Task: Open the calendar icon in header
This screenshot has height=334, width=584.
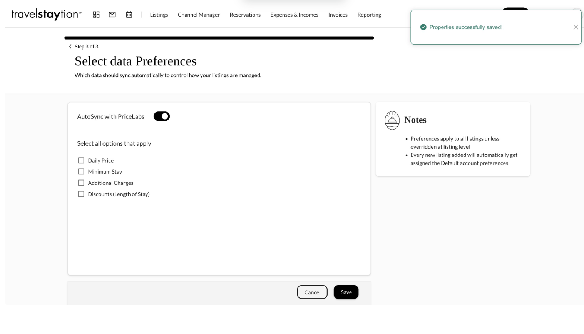Action: [129, 15]
